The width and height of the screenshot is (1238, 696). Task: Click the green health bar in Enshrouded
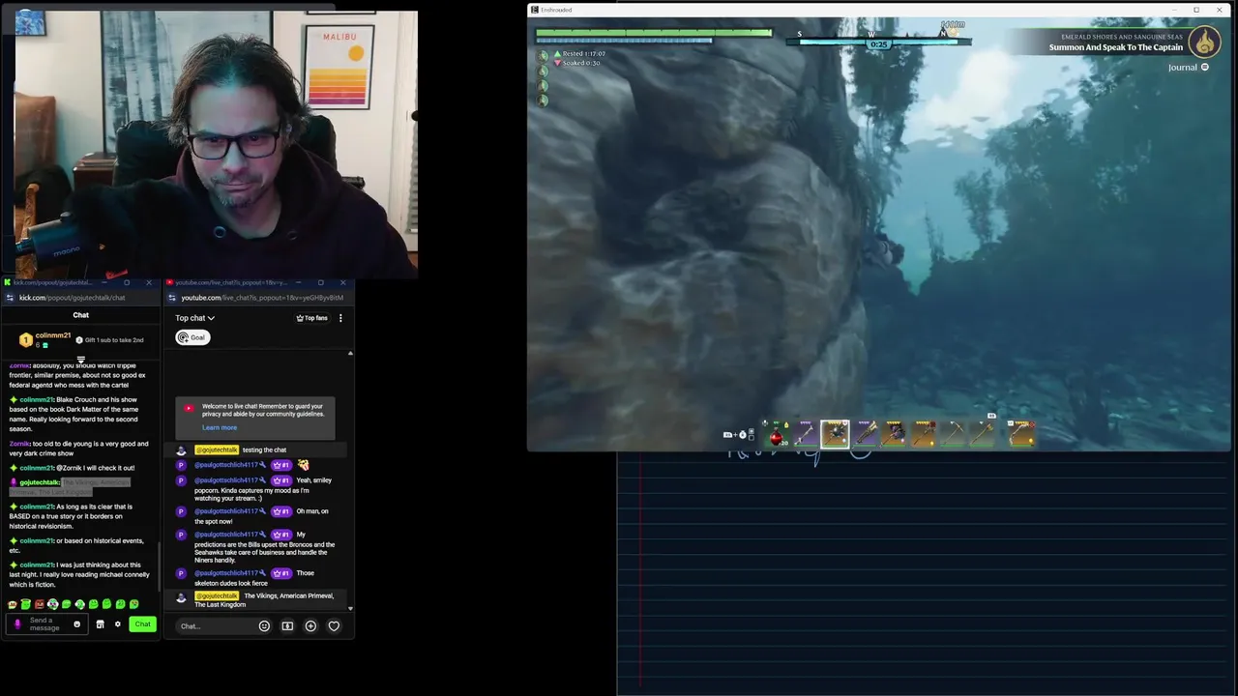pyautogui.click(x=654, y=32)
